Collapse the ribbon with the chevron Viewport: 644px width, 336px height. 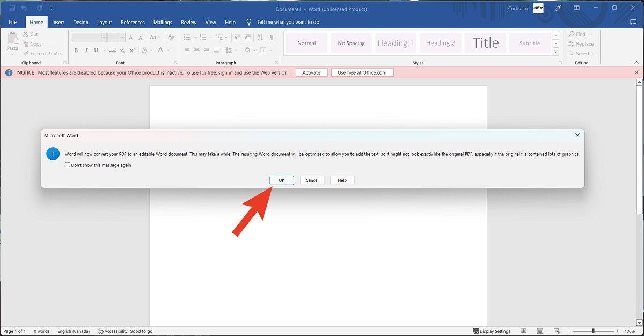coord(637,63)
